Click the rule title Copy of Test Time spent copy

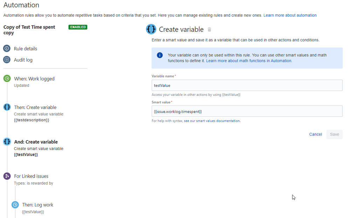[29, 30]
